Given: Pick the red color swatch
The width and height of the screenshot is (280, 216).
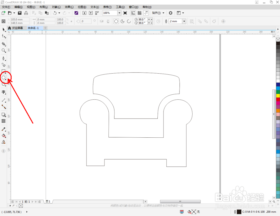Looking at the screenshot, I should (x=278, y=99).
